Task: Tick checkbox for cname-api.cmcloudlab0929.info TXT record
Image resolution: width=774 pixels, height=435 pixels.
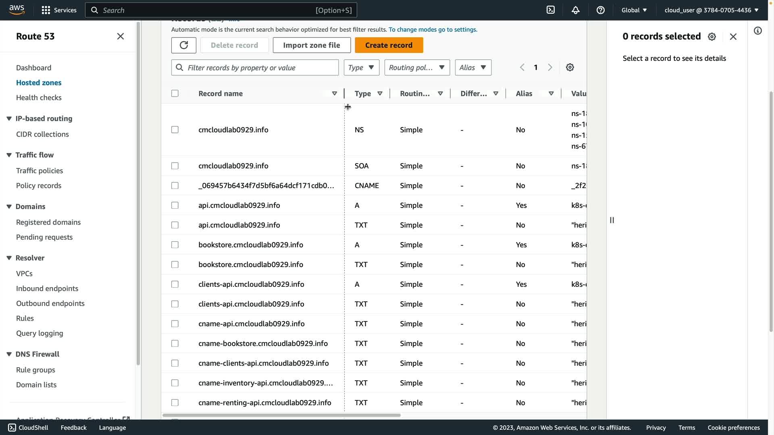Action: (x=175, y=324)
